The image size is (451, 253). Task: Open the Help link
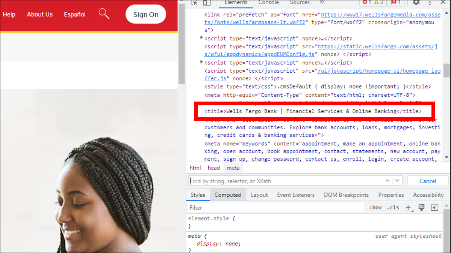click(9, 14)
